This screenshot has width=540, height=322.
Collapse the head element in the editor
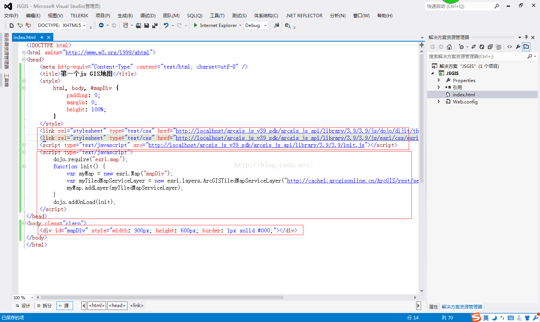(x=24, y=60)
